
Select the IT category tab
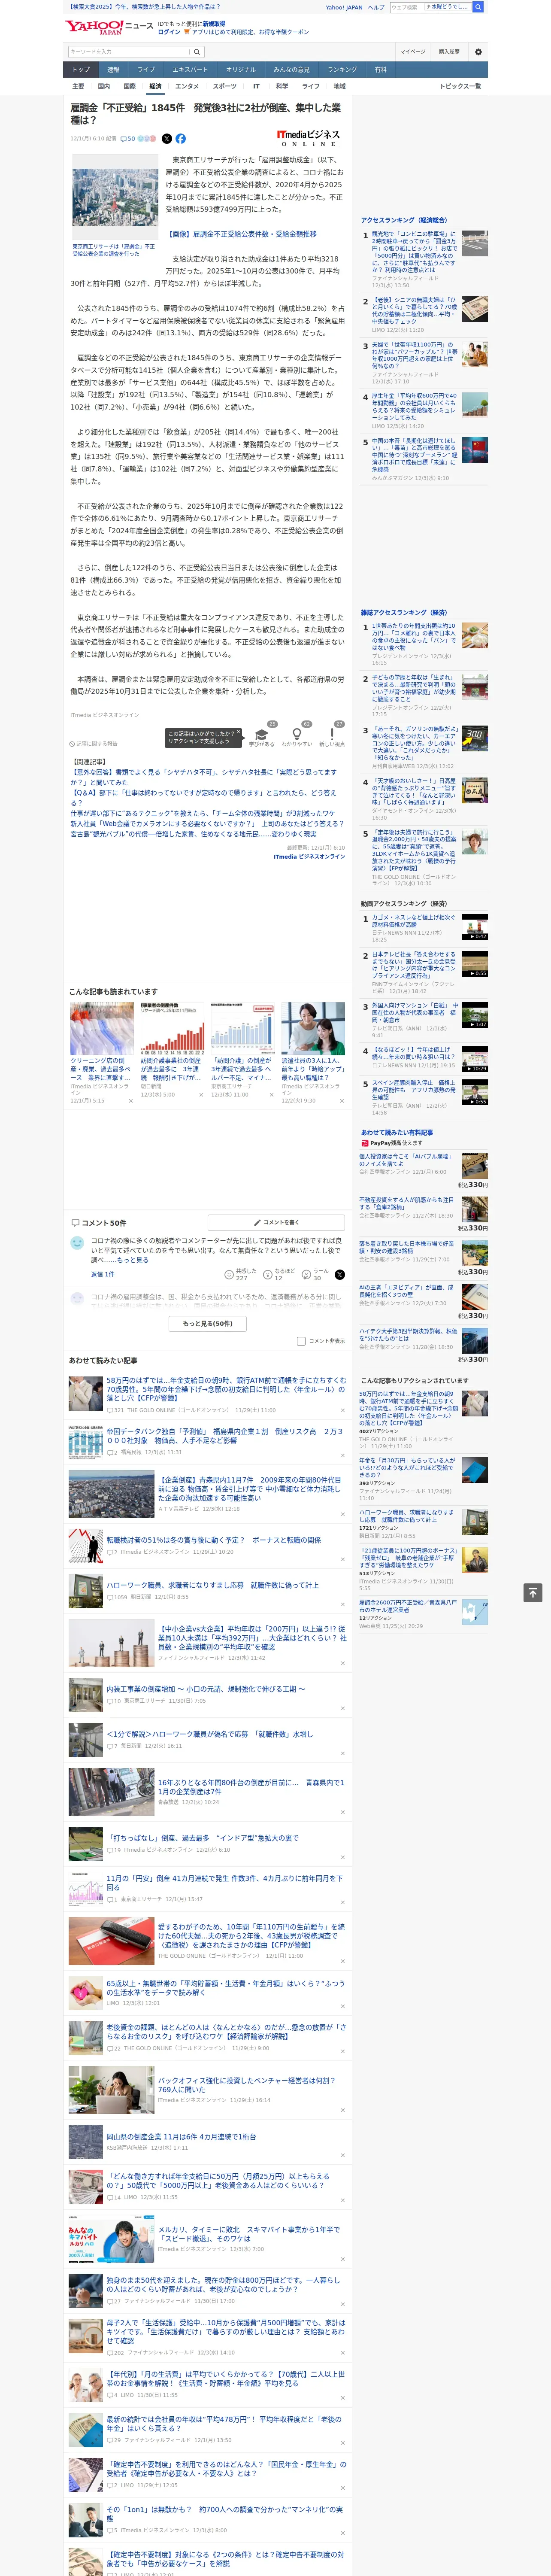click(x=256, y=87)
